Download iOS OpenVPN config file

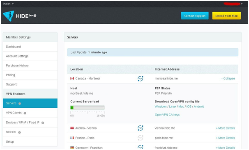[x=189, y=107]
